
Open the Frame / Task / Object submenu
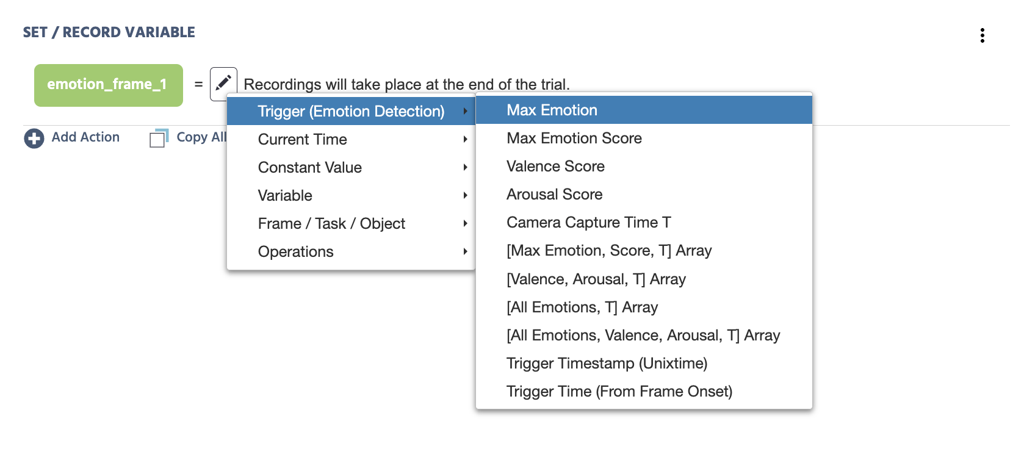(351, 223)
